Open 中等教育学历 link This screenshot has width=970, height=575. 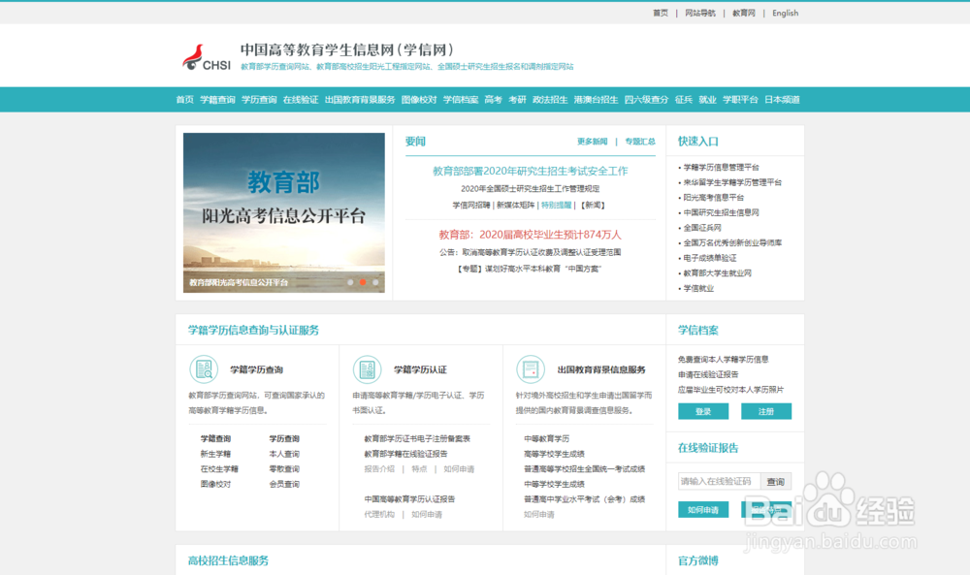[546, 439]
